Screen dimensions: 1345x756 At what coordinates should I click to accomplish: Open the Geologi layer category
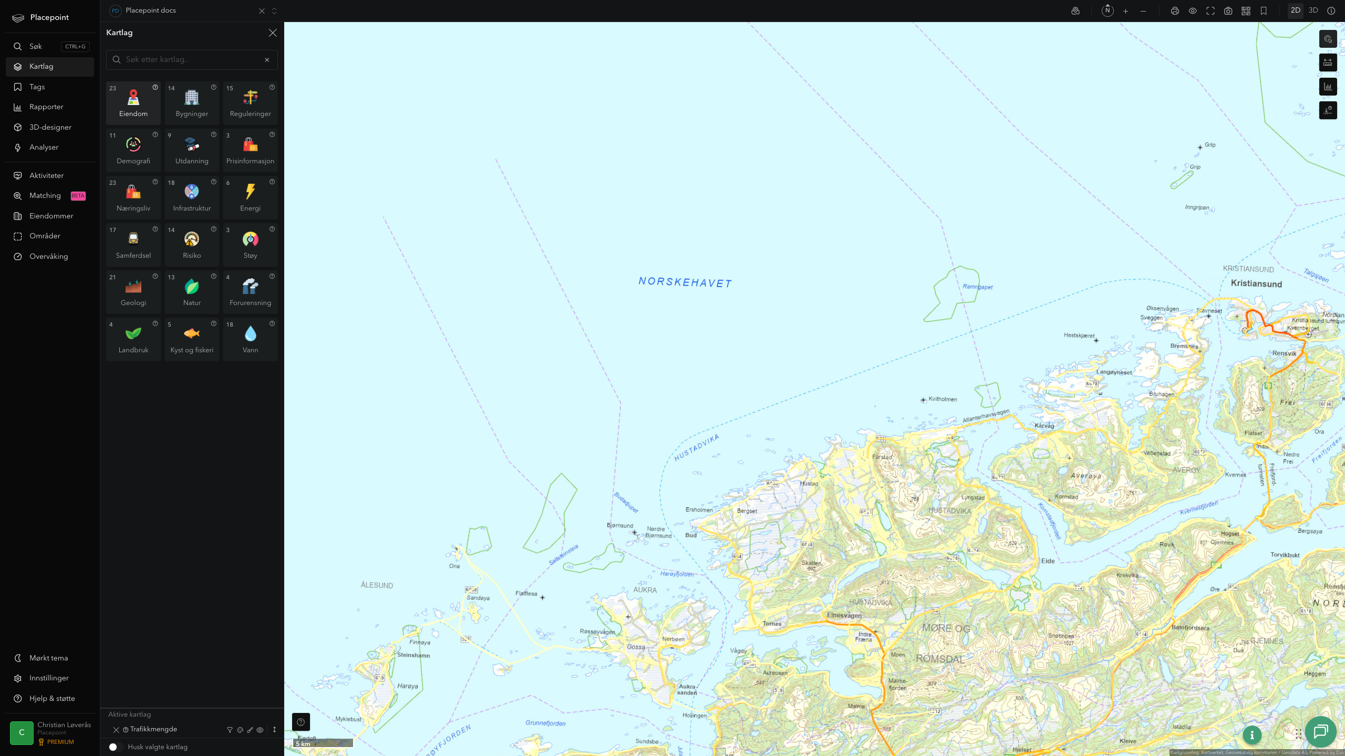click(133, 292)
